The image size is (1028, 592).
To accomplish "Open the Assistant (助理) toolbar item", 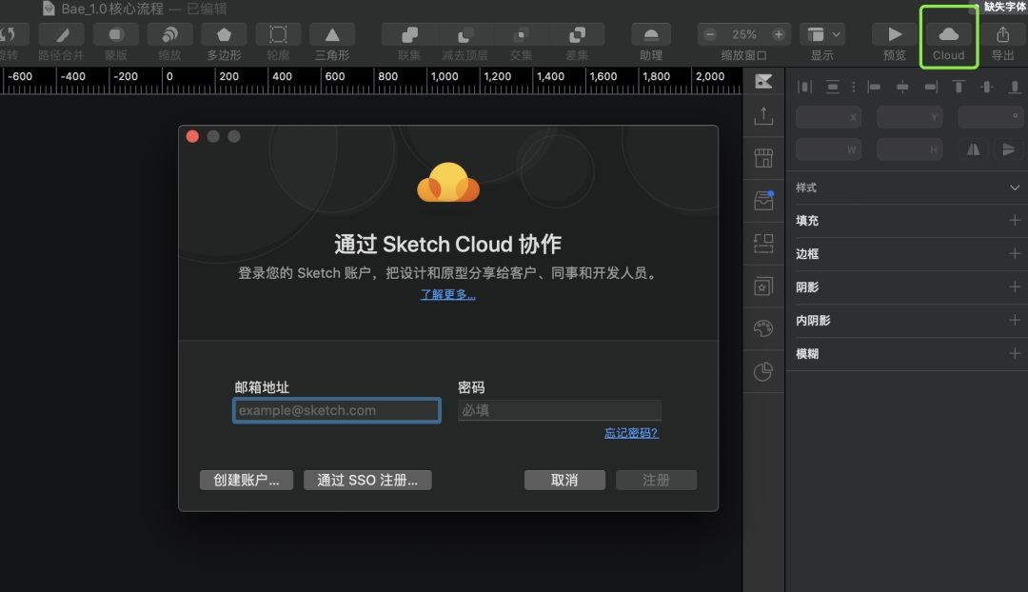I will 651,35.
